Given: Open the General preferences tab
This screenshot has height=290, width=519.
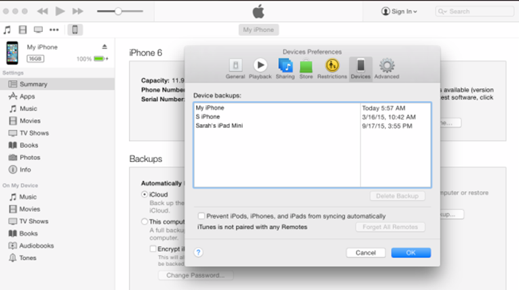Looking at the screenshot, I should pos(235,69).
